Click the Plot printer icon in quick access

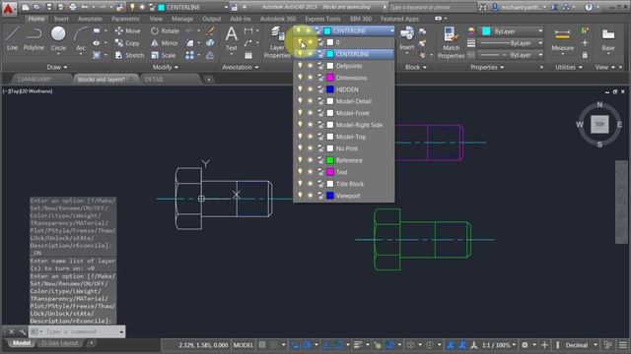(73, 7)
